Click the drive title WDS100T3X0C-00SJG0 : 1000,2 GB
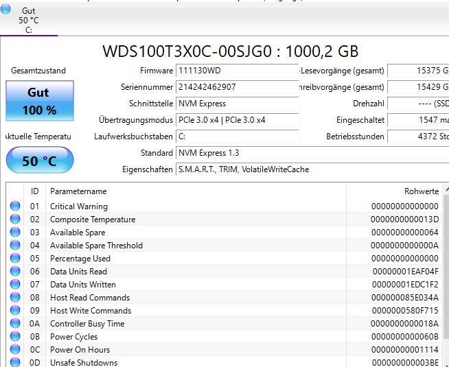 [x=230, y=51]
